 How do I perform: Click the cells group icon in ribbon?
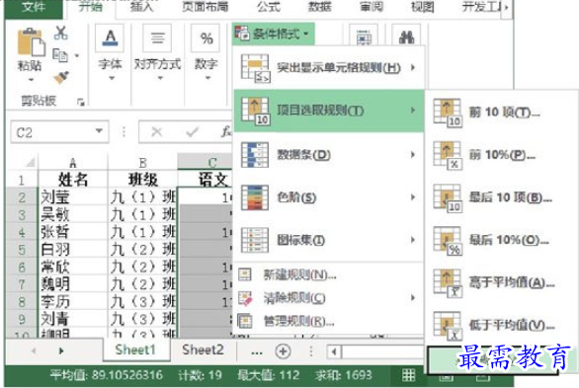point(364,38)
